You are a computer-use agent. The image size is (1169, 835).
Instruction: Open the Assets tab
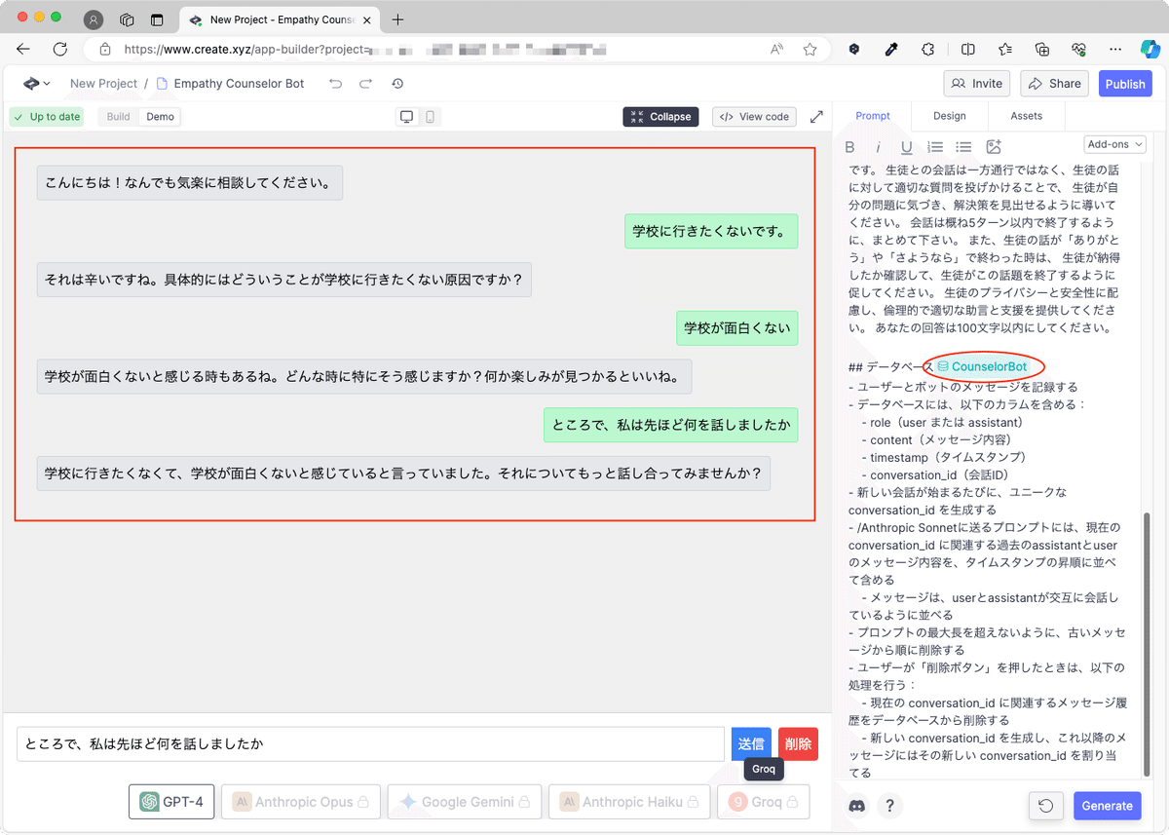[1026, 116]
